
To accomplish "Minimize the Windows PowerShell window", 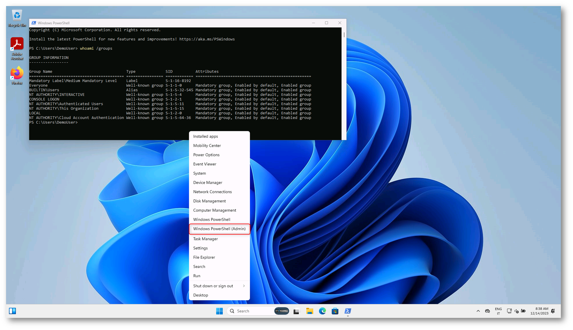I will pos(313,23).
